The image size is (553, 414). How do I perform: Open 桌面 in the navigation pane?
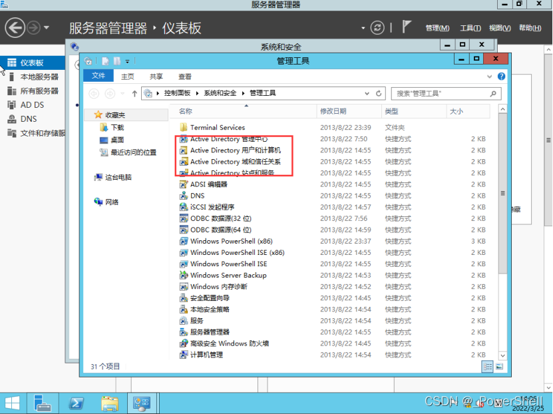tap(117, 140)
